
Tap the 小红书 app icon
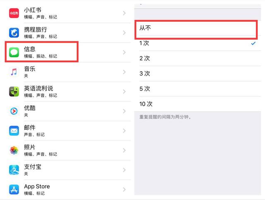14,13
